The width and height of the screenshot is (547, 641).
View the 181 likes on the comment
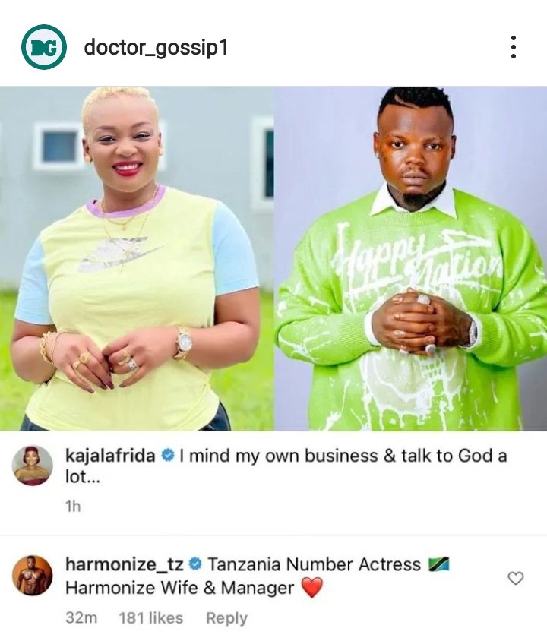(151, 617)
